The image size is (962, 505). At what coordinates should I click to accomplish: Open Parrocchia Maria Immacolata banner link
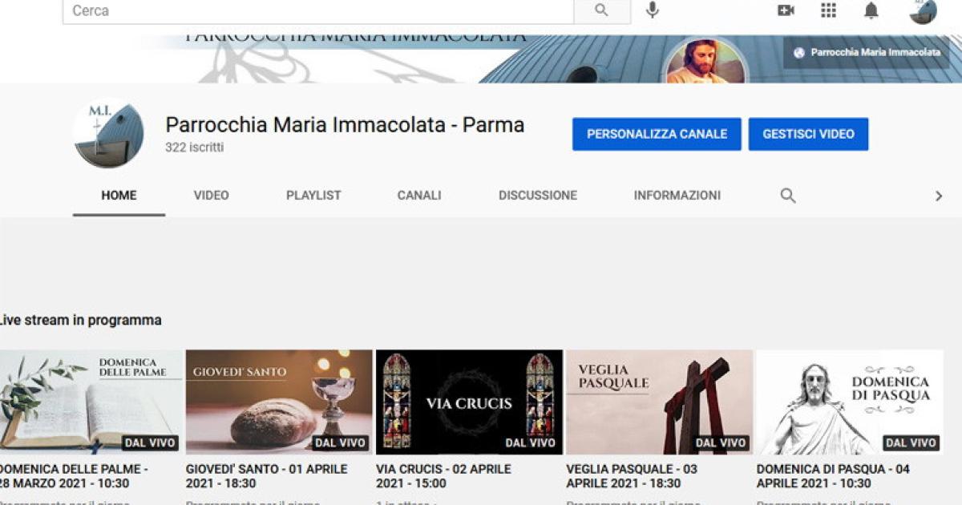tap(867, 52)
